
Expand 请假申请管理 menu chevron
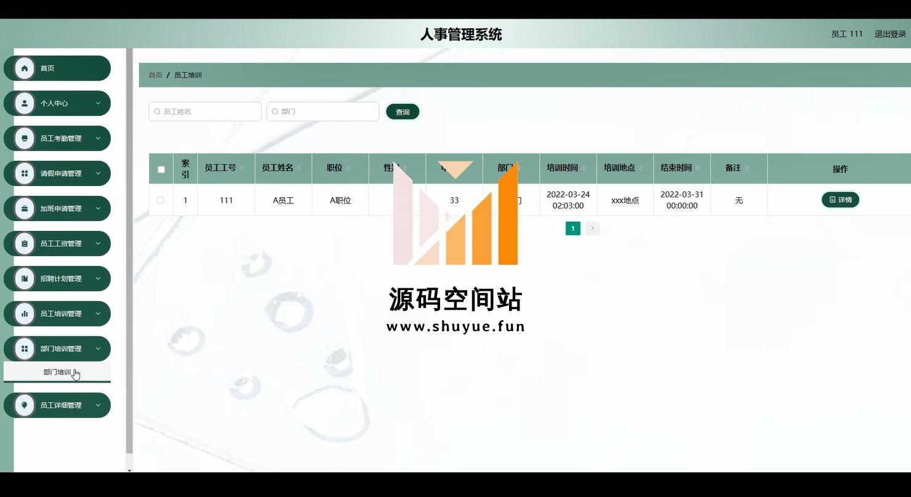click(98, 174)
